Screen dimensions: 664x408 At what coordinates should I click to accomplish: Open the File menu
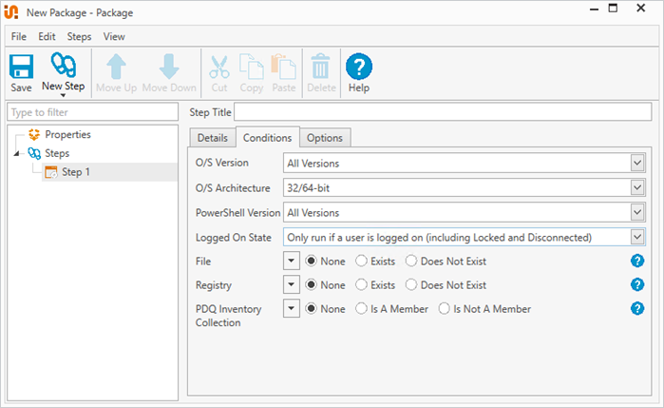click(19, 36)
